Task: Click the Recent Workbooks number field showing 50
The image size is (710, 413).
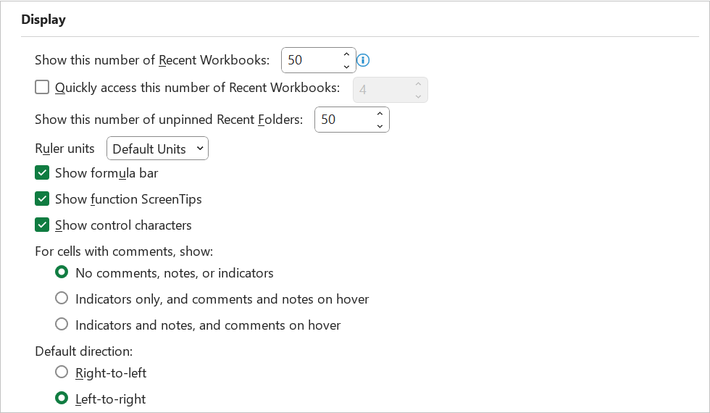Action: 312,60
